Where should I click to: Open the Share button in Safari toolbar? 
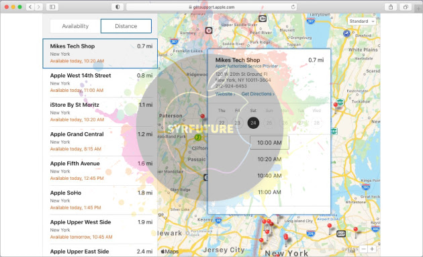click(391, 7)
